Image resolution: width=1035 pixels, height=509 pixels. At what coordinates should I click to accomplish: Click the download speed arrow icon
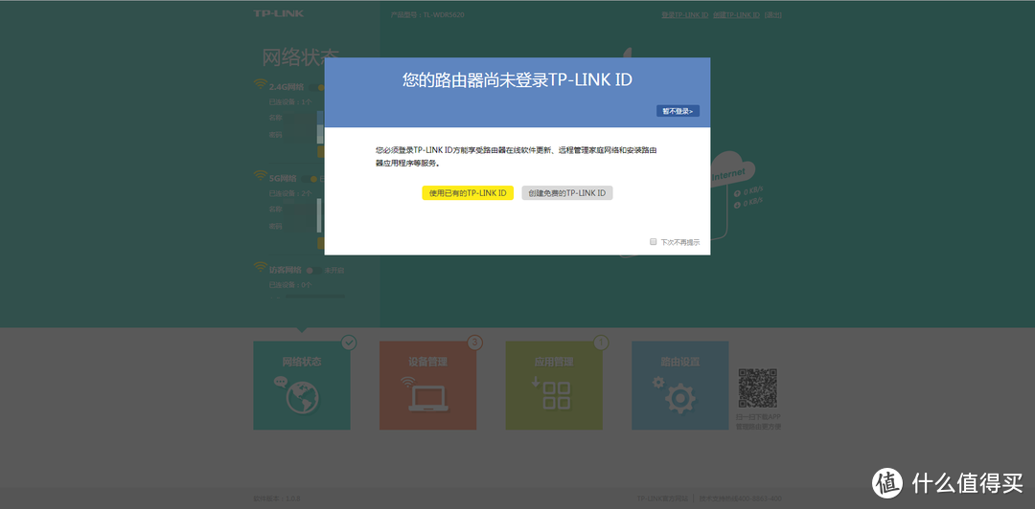pyautogui.click(x=737, y=205)
